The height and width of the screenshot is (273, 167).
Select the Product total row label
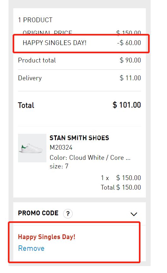(37, 60)
